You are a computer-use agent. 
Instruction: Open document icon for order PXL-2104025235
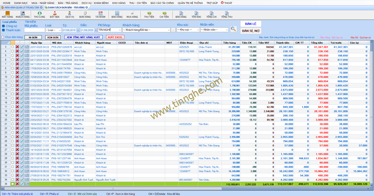pos(27,141)
